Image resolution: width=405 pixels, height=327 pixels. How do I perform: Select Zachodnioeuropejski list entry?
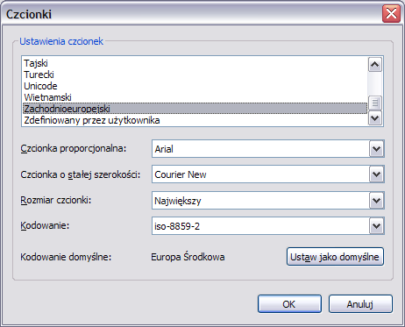195,109
